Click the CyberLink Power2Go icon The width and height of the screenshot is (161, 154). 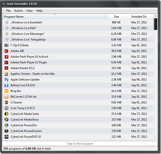coord(6,125)
